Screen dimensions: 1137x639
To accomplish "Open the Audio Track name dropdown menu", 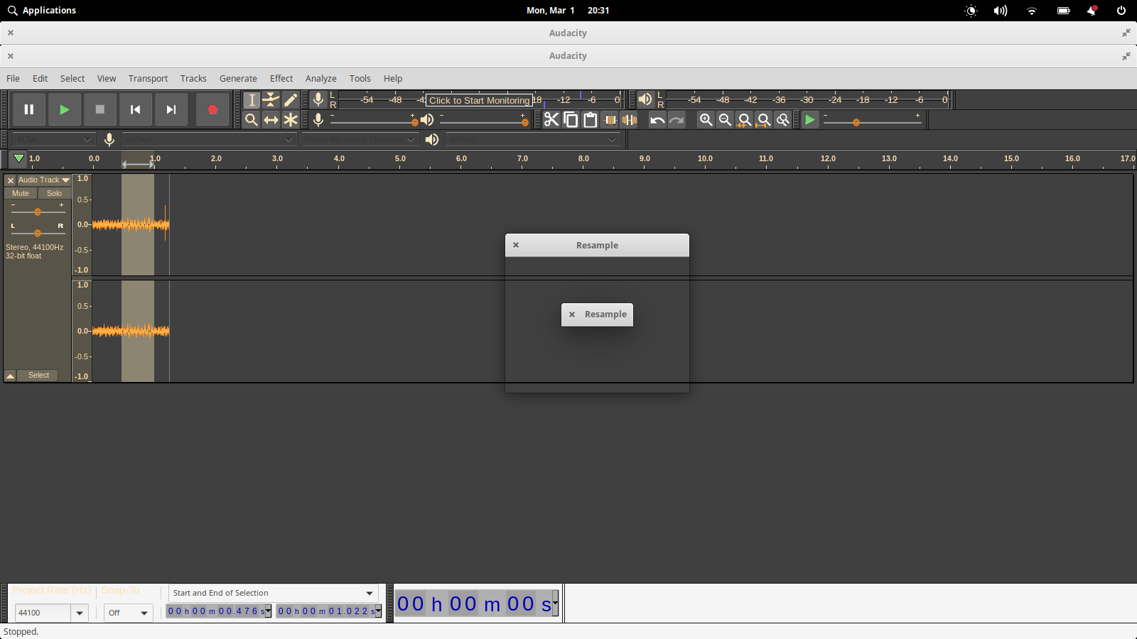I will click(43, 180).
